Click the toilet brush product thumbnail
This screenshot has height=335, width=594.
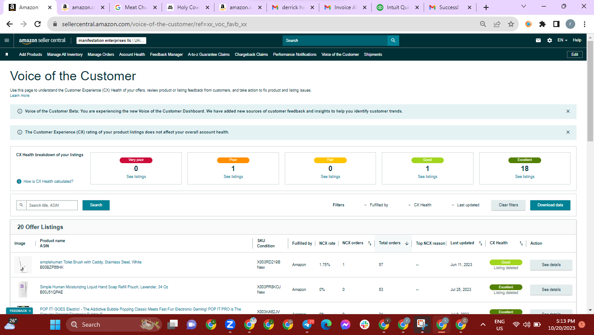pos(23,265)
